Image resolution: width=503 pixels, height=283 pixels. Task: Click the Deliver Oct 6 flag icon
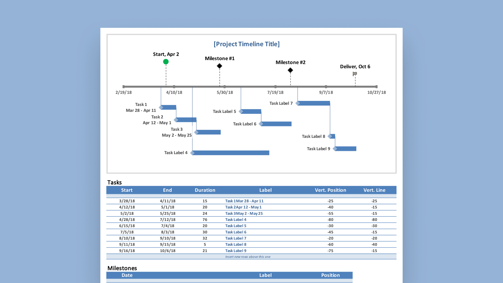pyautogui.click(x=355, y=73)
